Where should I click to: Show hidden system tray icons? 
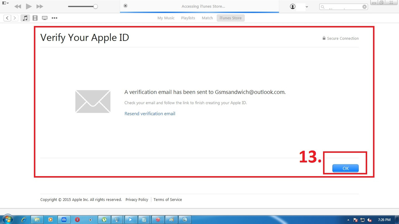[x=348, y=220]
